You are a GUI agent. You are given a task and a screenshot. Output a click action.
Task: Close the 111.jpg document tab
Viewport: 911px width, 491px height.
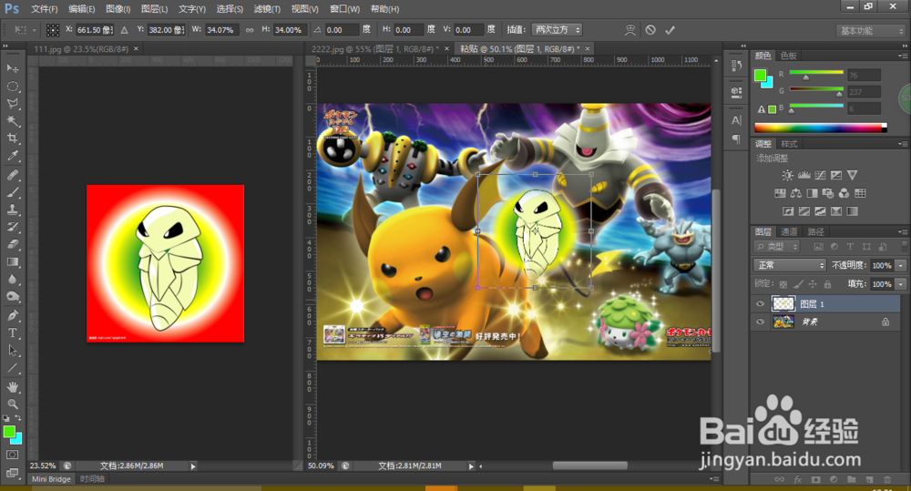tap(136, 49)
